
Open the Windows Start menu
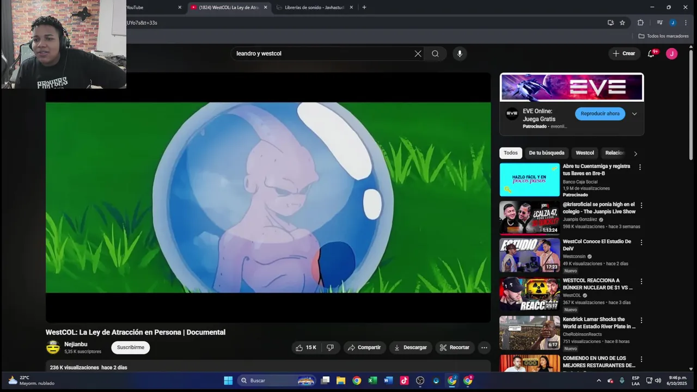228,381
